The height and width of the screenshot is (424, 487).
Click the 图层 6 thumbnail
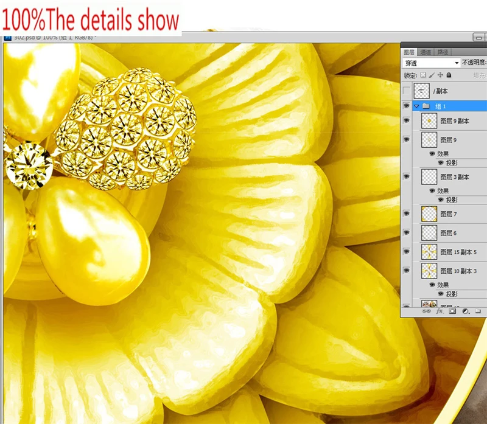429,233
